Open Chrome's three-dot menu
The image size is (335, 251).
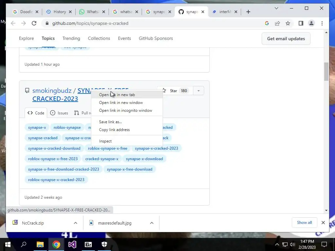(x=322, y=23)
